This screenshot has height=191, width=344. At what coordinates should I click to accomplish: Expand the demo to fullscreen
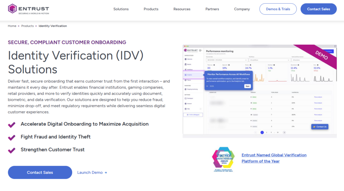coord(335,46)
